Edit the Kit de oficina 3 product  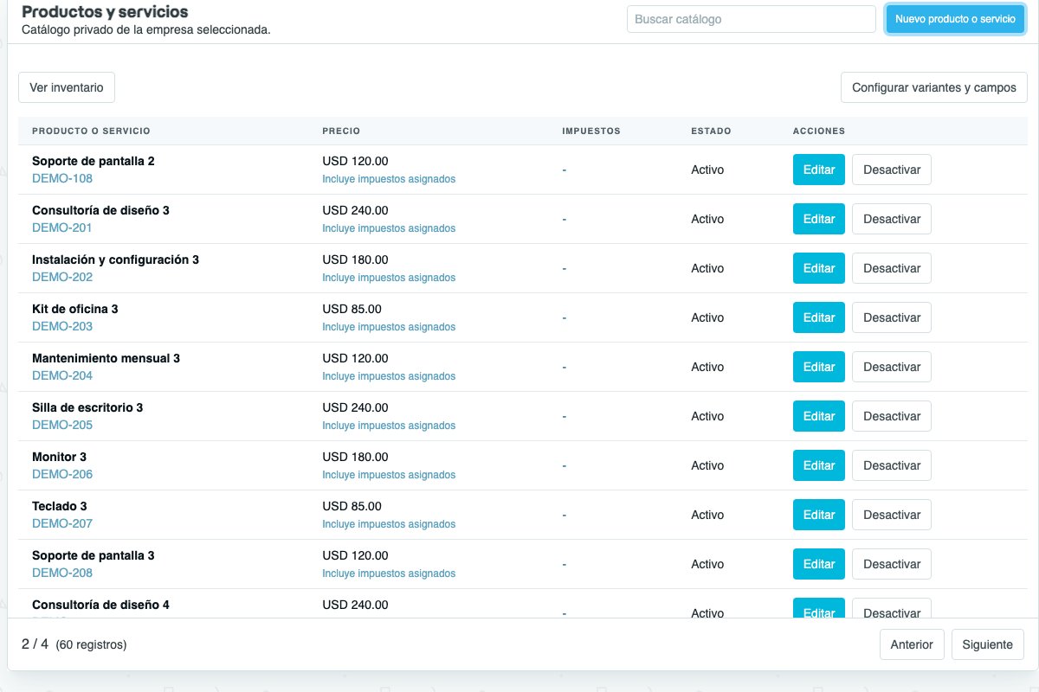coord(819,317)
